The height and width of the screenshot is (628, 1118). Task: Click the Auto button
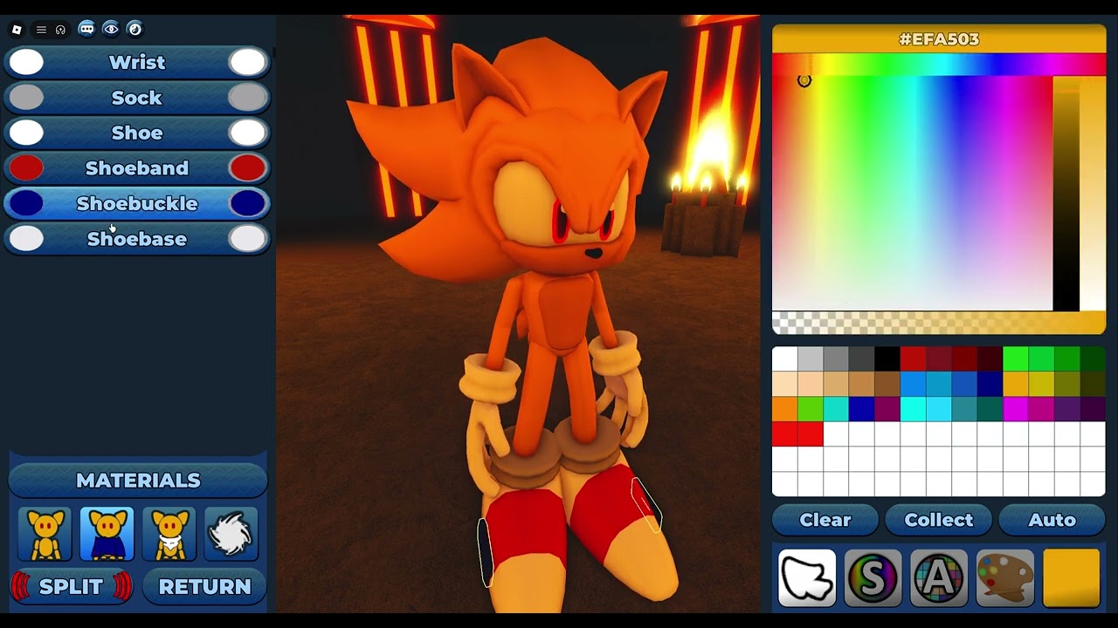click(1052, 520)
